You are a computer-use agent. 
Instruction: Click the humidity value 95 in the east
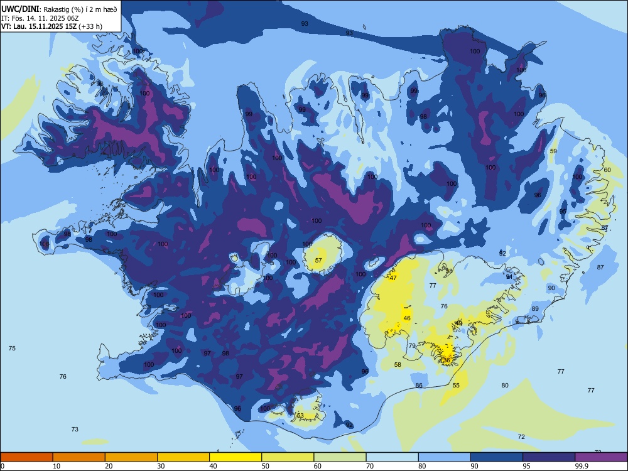563,212
